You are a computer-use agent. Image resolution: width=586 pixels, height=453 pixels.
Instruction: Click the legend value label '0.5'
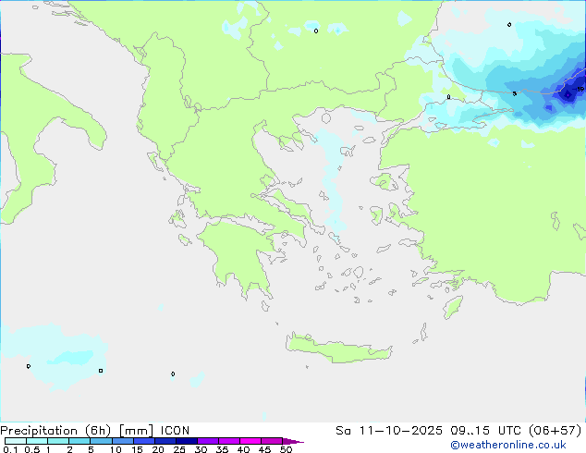(x=31, y=449)
